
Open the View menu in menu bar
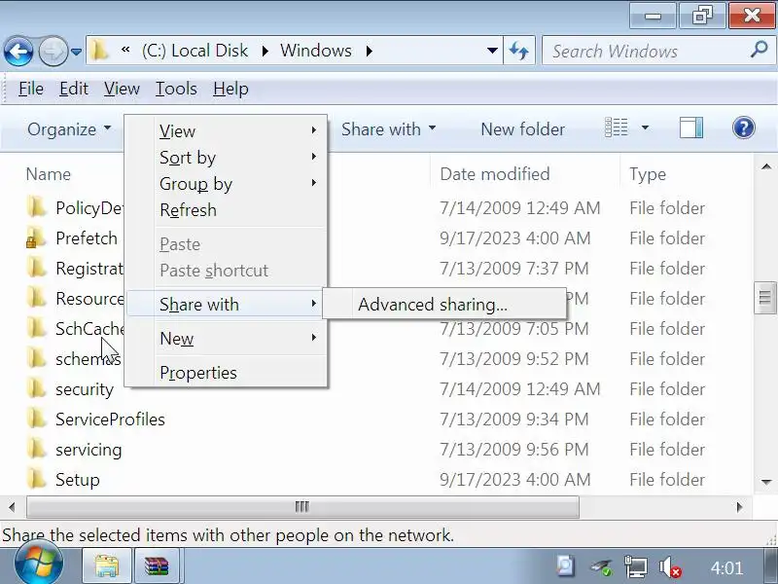point(122,89)
